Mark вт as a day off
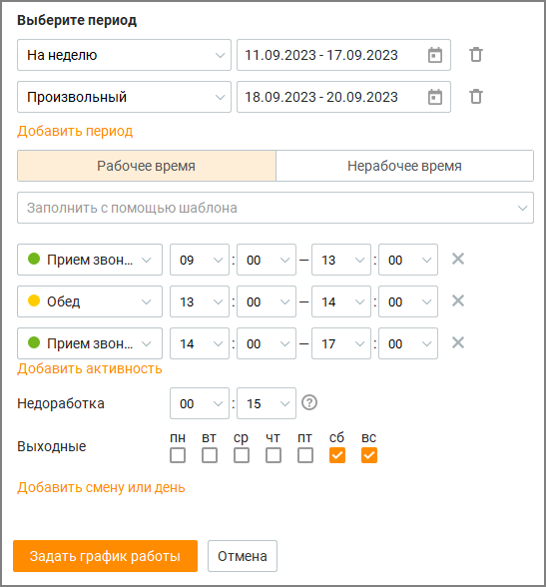The image size is (546, 587). [210, 455]
